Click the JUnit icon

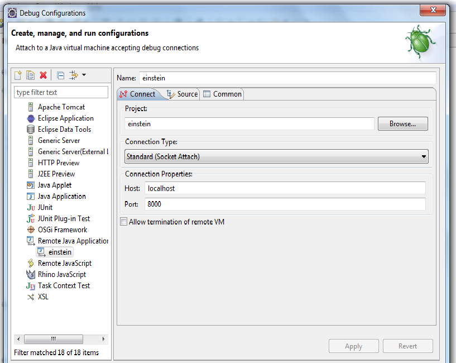(31, 208)
